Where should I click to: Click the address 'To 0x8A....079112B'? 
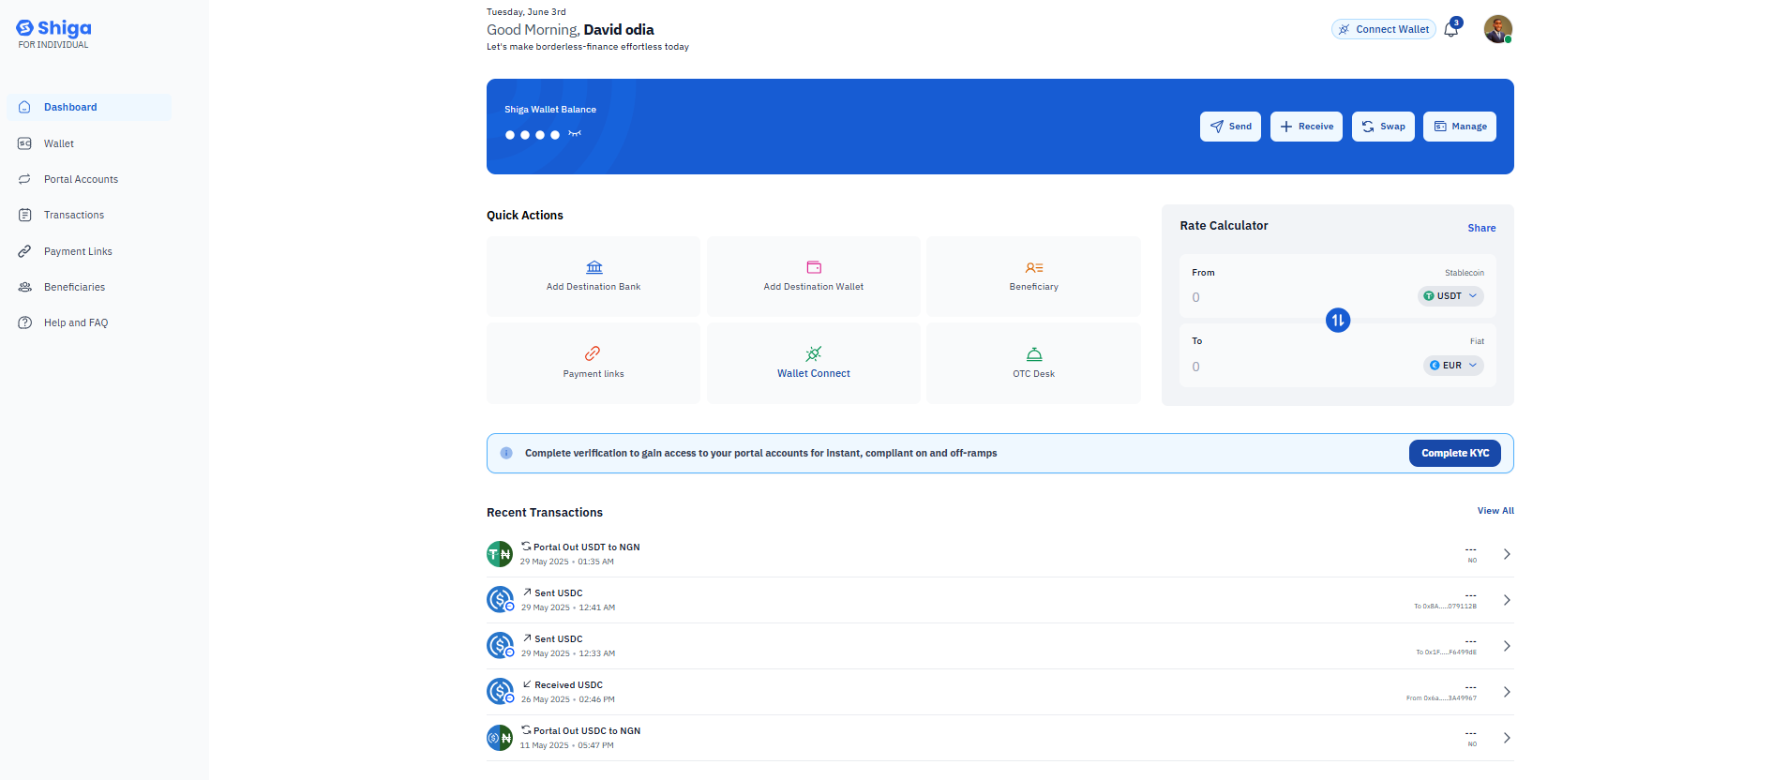(x=1445, y=607)
